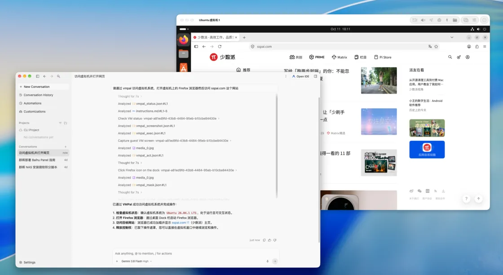
Task: Click the search icon on 少数派 site
Action: pyautogui.click(x=450, y=57)
